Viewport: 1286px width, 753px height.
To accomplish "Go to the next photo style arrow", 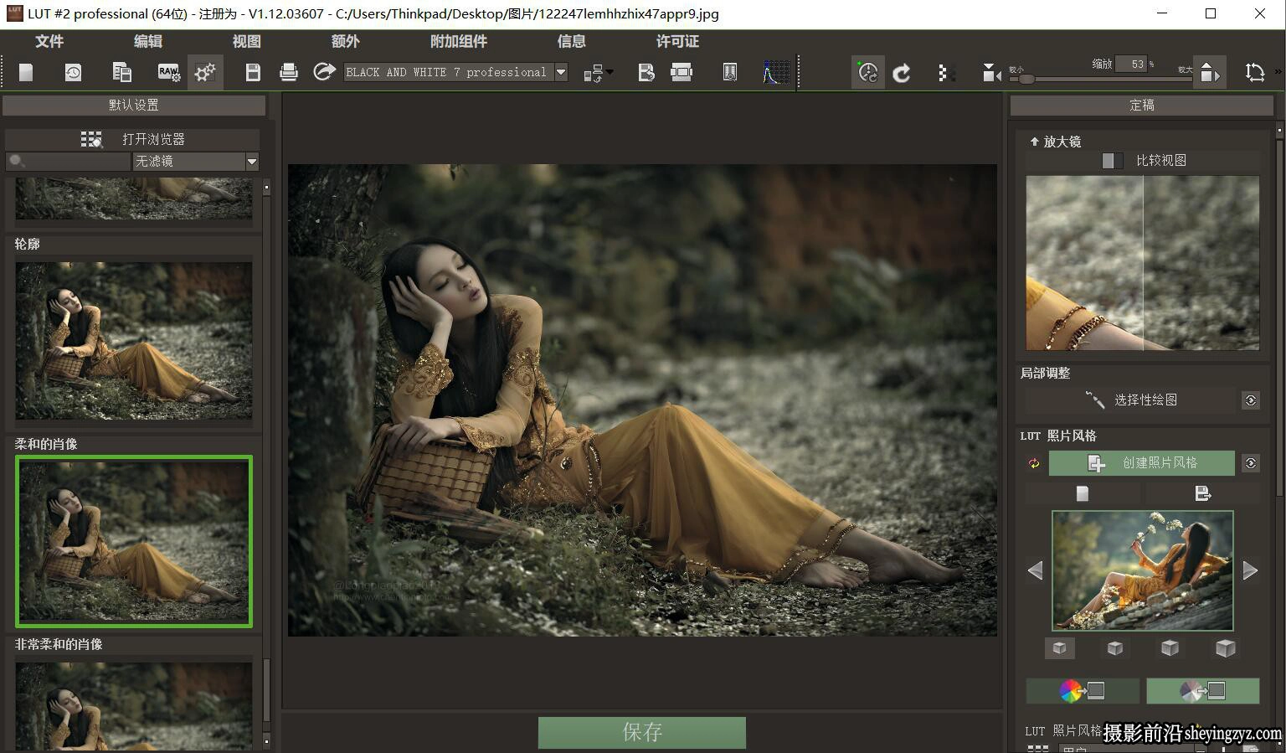I will [1250, 570].
